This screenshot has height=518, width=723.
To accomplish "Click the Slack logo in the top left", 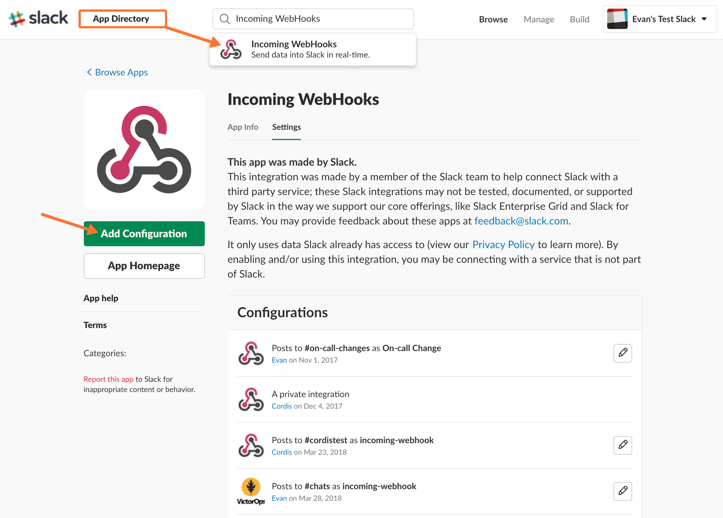I will coord(38,18).
